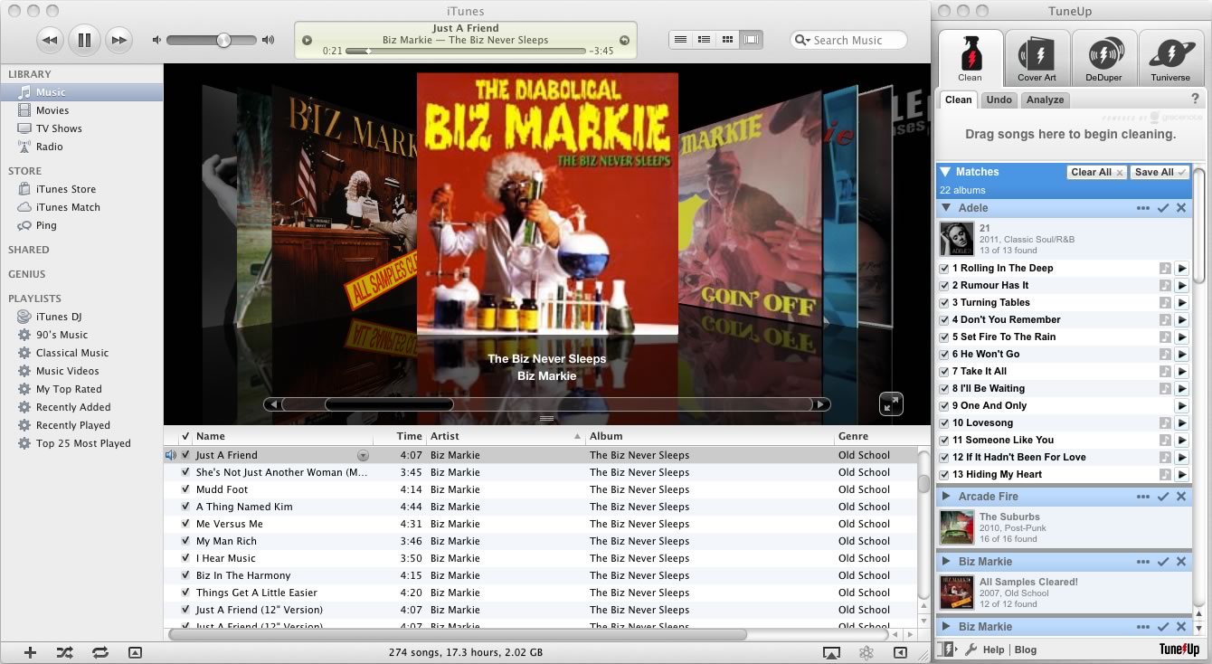Collapse the Adele album group

pos(946,208)
